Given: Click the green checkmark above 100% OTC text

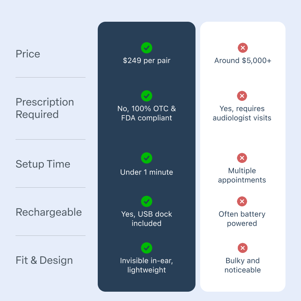Looking at the screenshot, I should tap(147, 96).
